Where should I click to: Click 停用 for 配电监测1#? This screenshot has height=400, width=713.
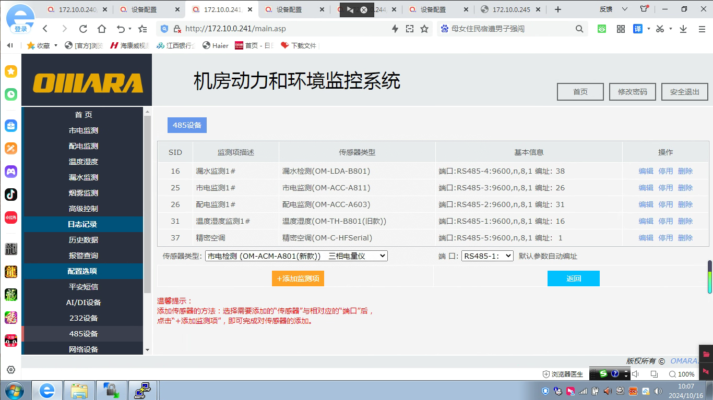point(666,204)
